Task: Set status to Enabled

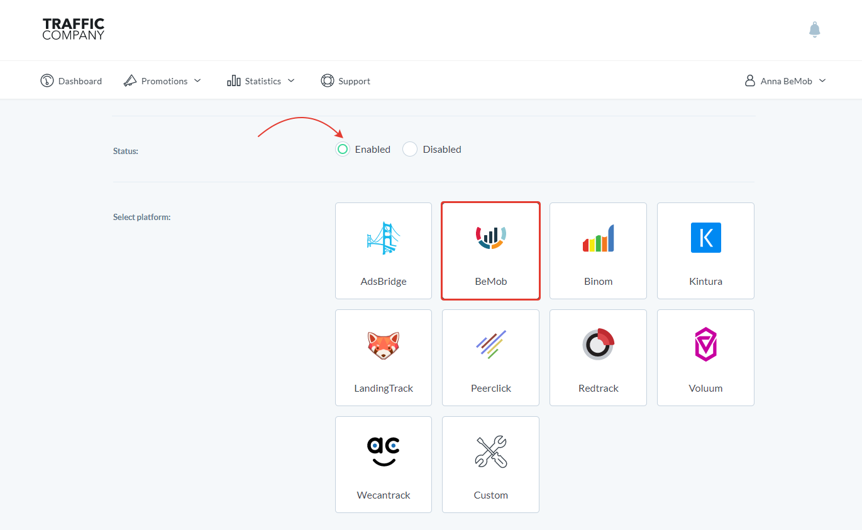Action: click(x=343, y=149)
